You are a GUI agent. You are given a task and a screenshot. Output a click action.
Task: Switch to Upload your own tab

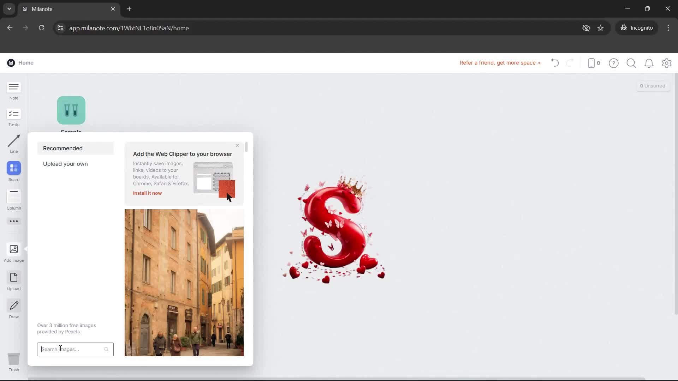click(65, 164)
